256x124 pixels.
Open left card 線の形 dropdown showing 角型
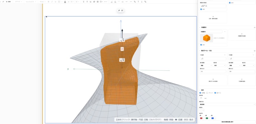220,66
